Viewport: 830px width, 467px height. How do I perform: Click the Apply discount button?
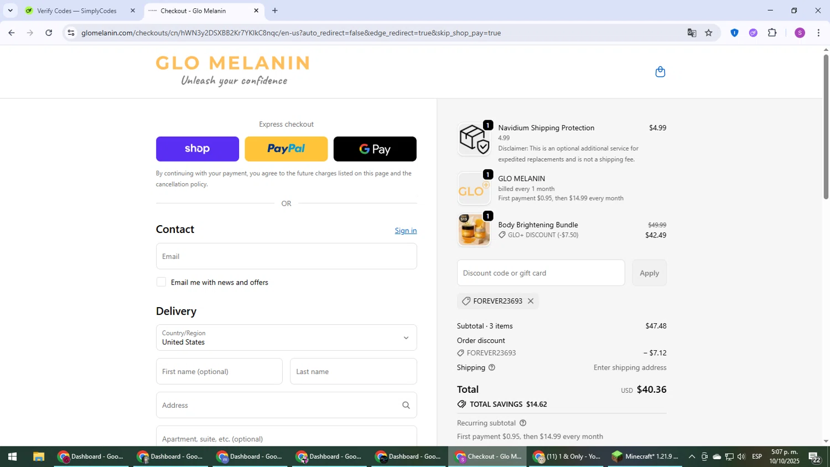tap(650, 273)
